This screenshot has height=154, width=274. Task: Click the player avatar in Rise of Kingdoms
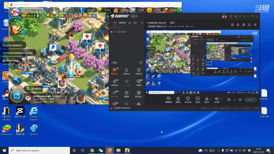pos(15,12)
